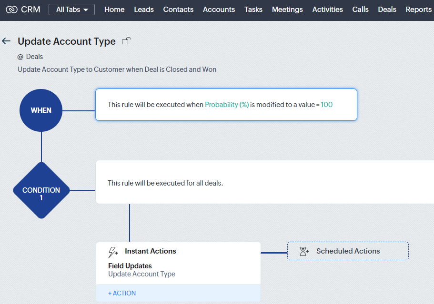Go back using the left arrow
Viewport: 434px width, 304px height.
tap(6, 41)
